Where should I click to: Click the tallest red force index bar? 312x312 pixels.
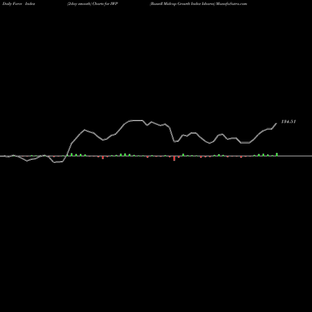(174, 158)
